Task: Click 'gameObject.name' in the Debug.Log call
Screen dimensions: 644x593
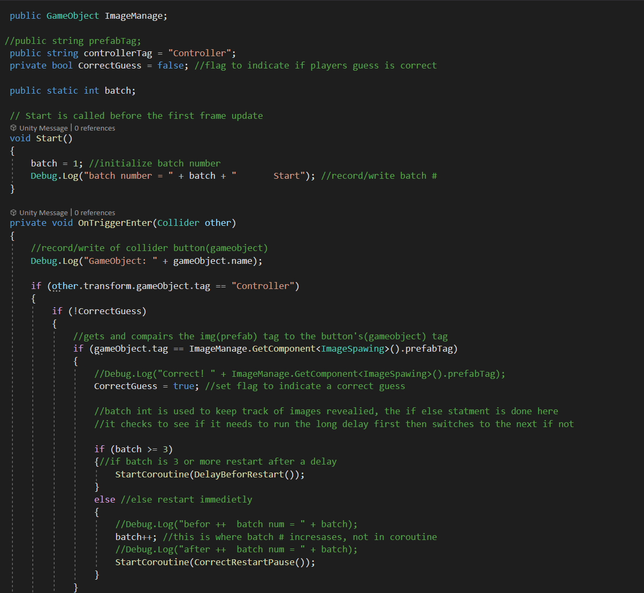Action: click(x=213, y=261)
